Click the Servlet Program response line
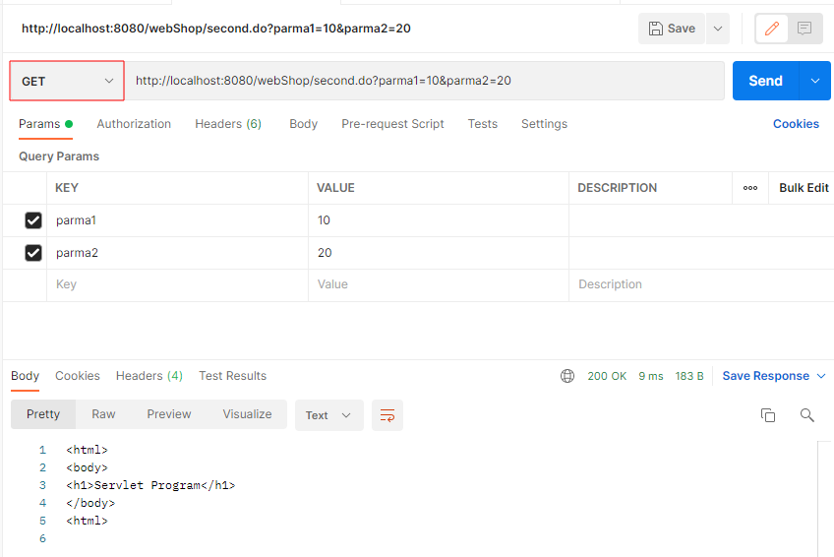This screenshot has height=557, width=834. coord(150,485)
